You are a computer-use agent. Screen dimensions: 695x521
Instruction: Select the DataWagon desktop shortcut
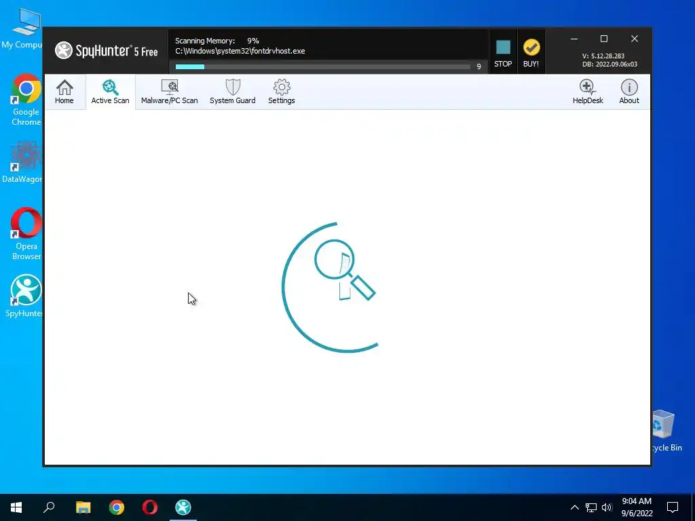[22, 162]
